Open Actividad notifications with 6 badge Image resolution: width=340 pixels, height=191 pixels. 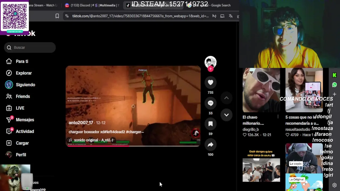[x=20, y=131]
